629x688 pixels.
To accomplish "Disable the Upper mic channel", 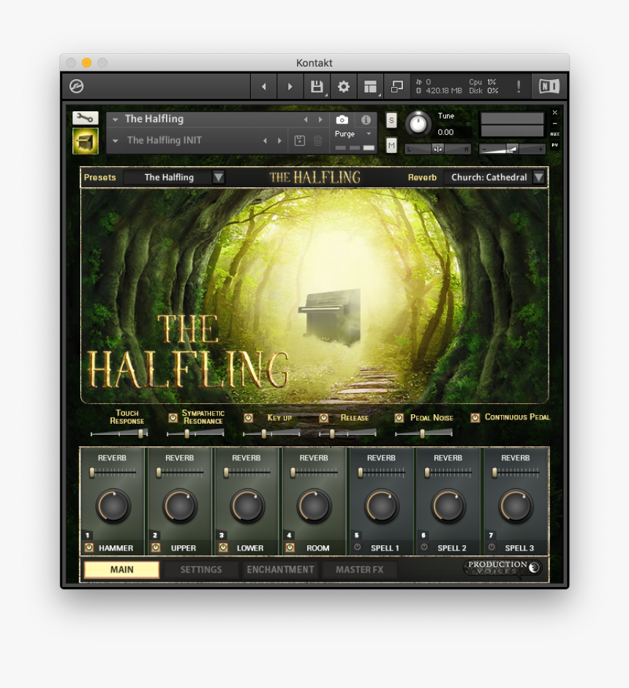I will point(156,547).
